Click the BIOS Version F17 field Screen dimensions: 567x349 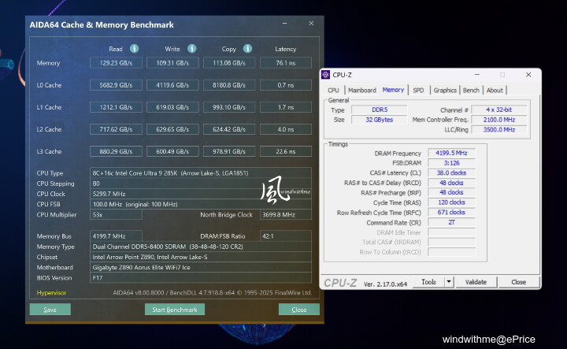click(x=201, y=278)
